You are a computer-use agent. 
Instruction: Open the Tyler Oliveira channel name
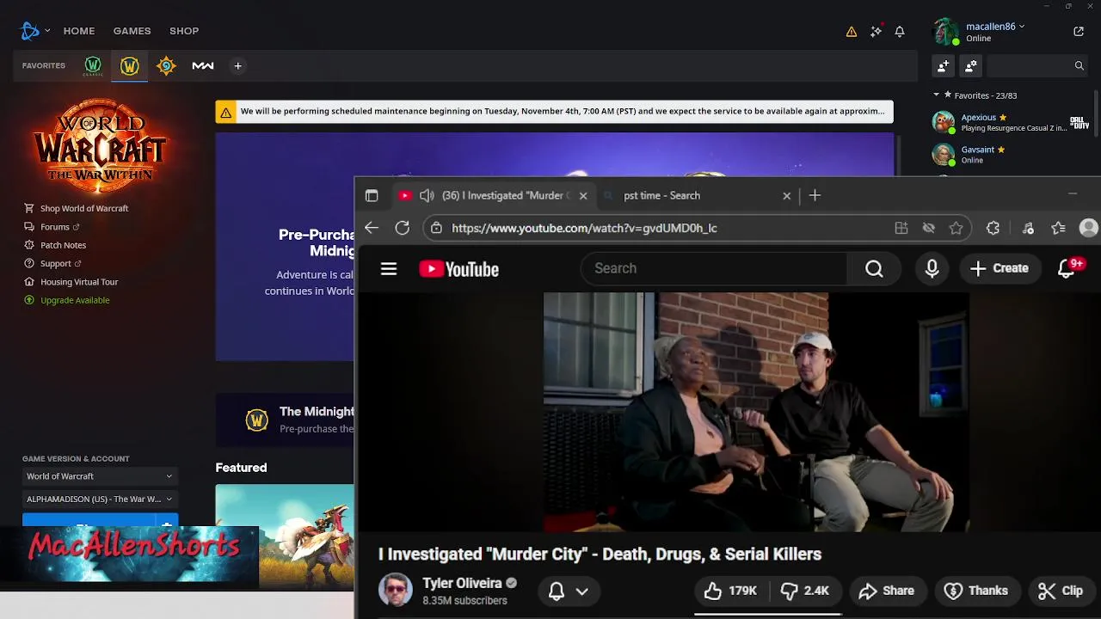[x=462, y=584]
